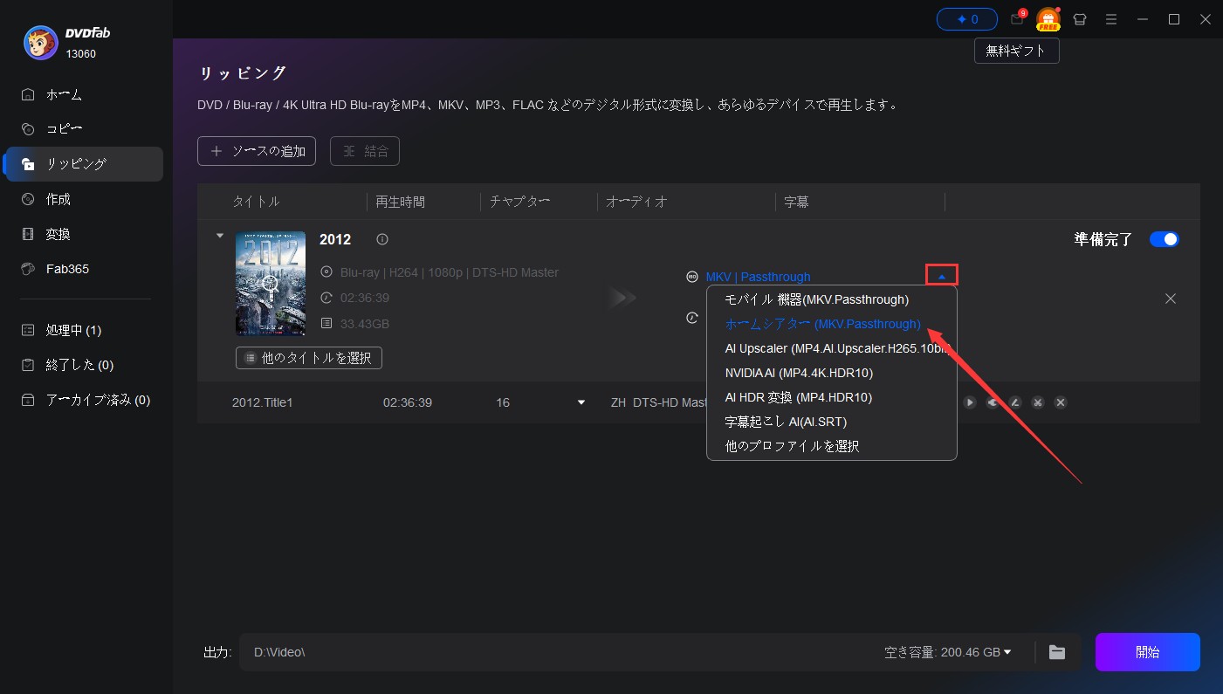This screenshot has width=1223, height=694.
Task: Click the 02:36:39 duration in Title1 row
Action: 408,402
